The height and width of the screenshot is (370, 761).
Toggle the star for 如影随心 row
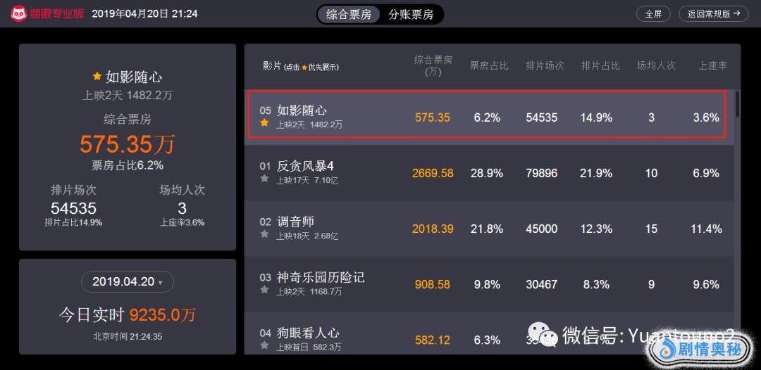[x=265, y=123]
